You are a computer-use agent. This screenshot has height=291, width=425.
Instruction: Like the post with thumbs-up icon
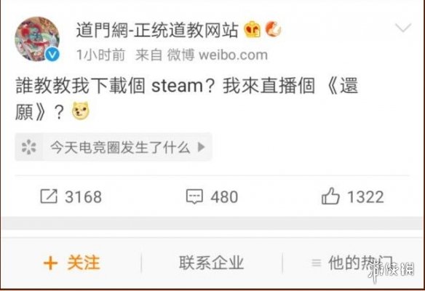[330, 196]
